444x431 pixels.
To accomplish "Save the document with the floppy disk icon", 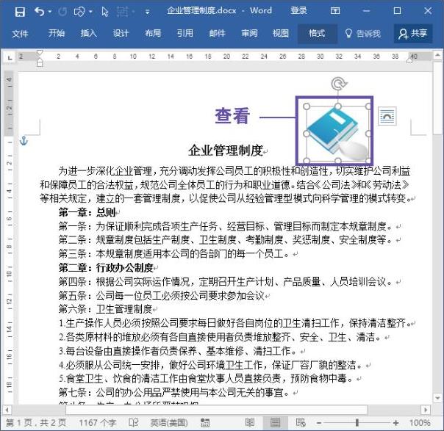I will point(20,12).
